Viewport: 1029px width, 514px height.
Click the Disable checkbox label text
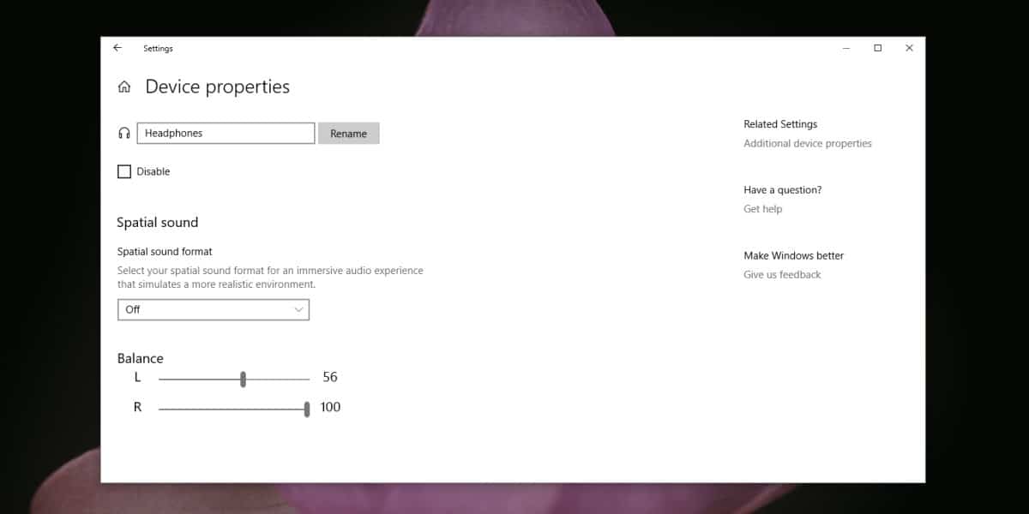coord(153,171)
